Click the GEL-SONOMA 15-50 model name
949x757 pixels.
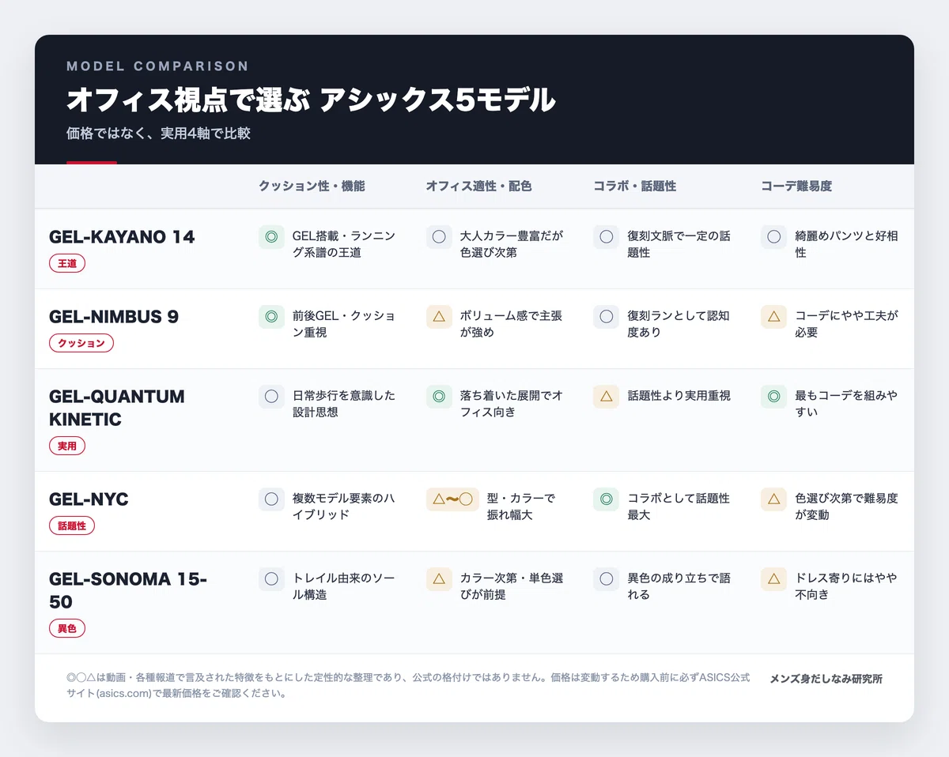tap(128, 590)
